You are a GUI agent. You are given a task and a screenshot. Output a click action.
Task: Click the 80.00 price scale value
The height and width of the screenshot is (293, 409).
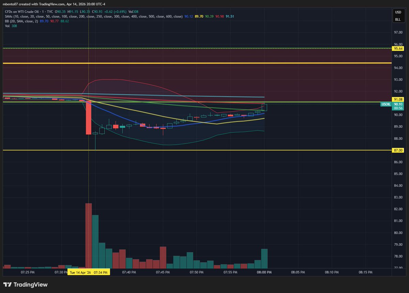tap(398, 233)
